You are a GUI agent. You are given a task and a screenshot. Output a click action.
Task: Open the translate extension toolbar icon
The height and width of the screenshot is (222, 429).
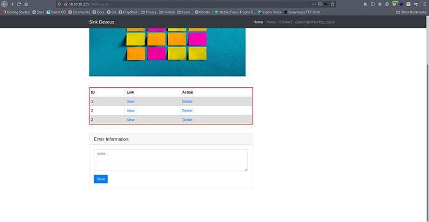click(x=416, y=4)
